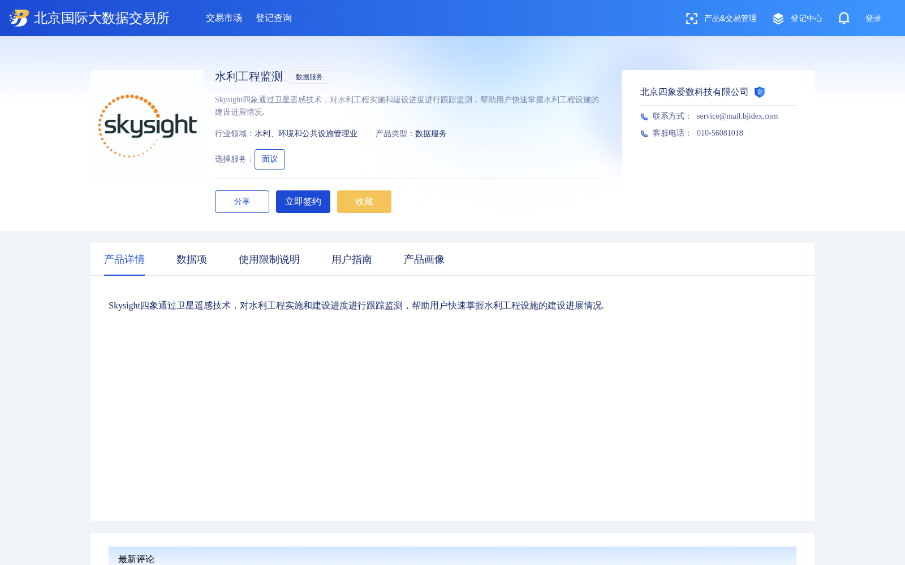Click the product detail description paragraph

click(356, 306)
